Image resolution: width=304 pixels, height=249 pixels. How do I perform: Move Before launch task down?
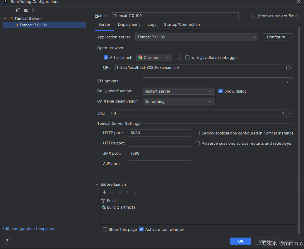click(135, 192)
